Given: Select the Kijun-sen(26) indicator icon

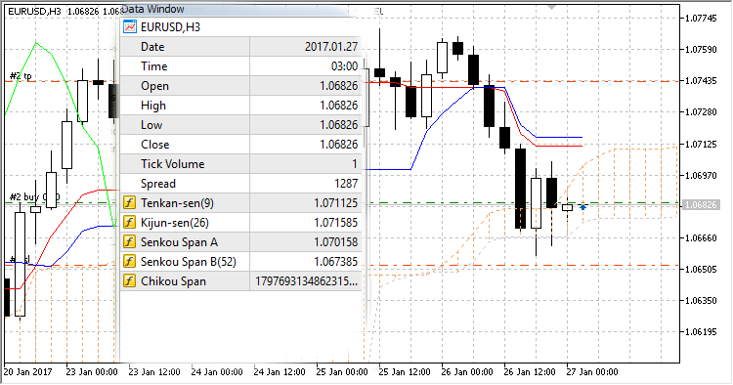Looking at the screenshot, I should (129, 223).
